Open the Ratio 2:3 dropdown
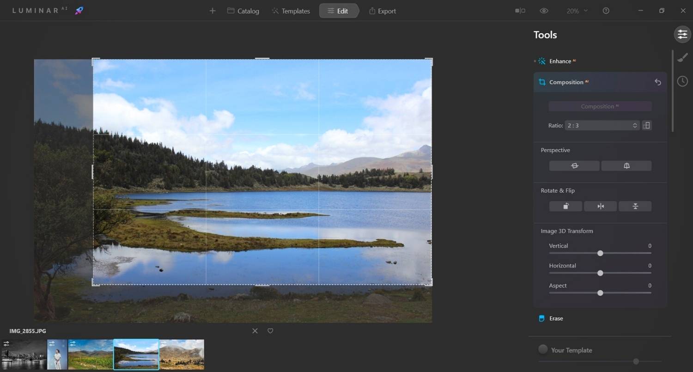The width and height of the screenshot is (693, 372). [601, 125]
